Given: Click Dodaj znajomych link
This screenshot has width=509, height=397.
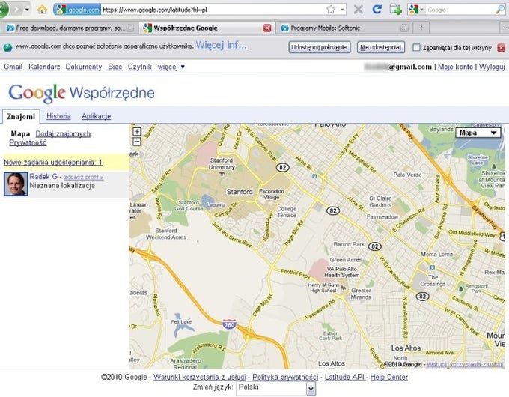Looking at the screenshot, I should pos(63,133).
